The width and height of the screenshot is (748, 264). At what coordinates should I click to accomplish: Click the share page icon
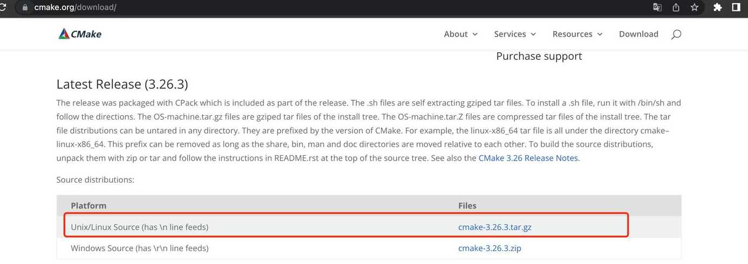pyautogui.click(x=676, y=8)
